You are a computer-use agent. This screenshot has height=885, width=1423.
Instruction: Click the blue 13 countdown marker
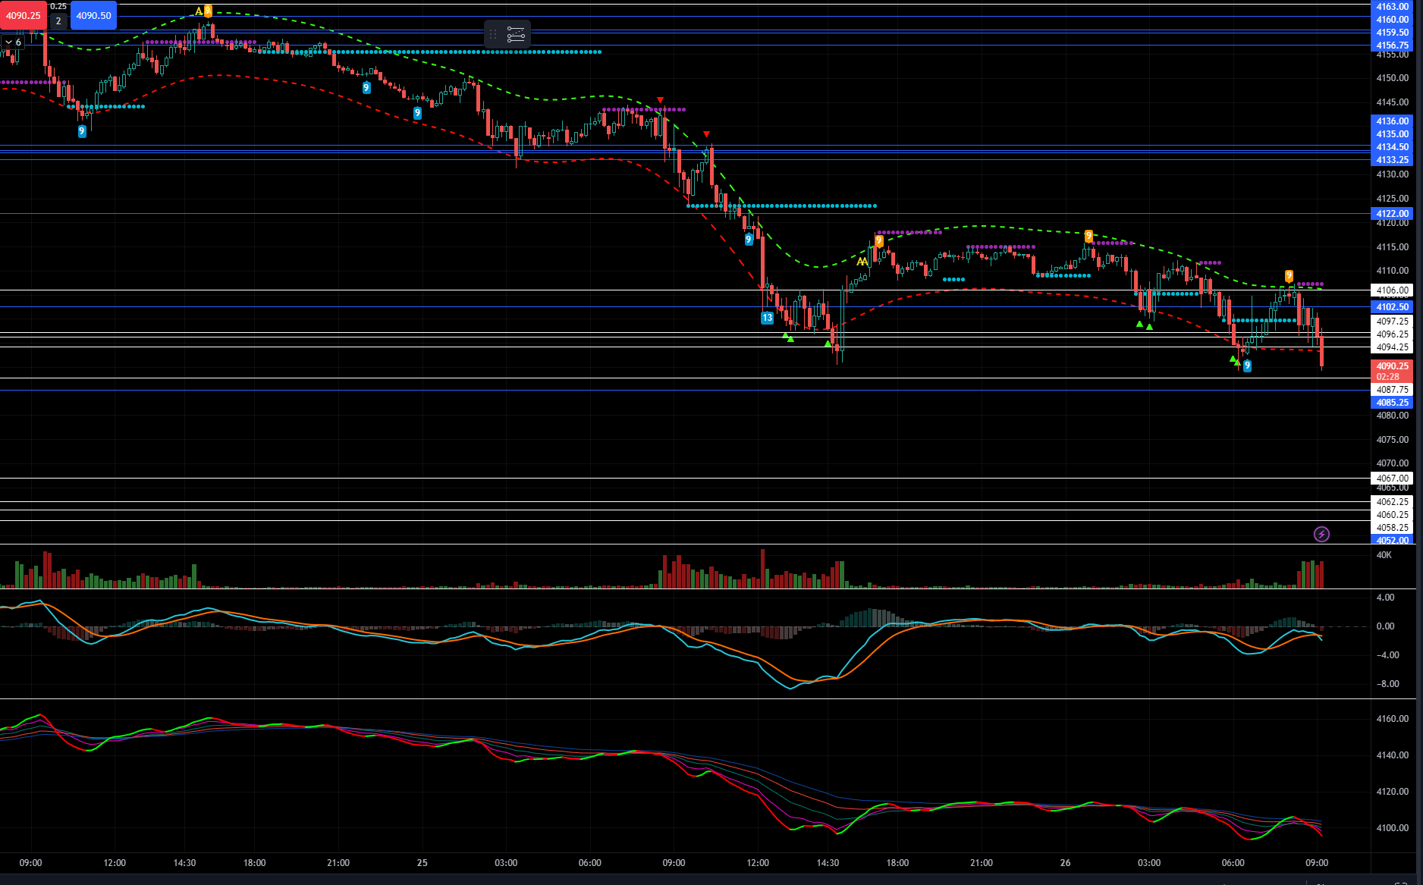(x=767, y=318)
